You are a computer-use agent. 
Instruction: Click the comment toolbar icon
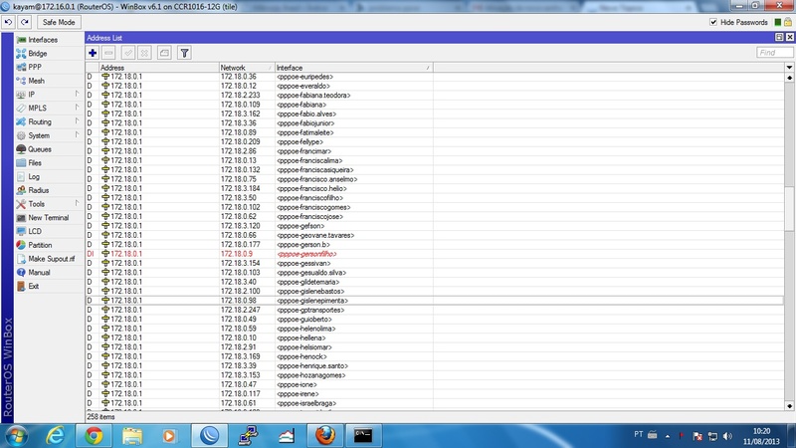(164, 53)
